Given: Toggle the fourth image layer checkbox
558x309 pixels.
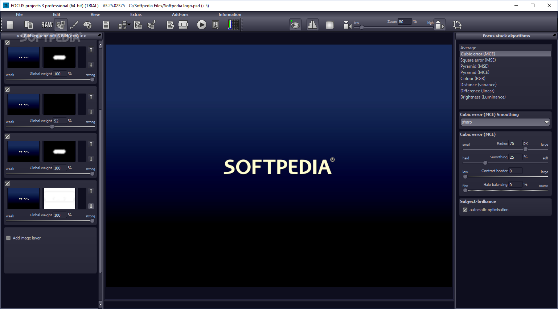Looking at the screenshot, I should click(x=7, y=184).
